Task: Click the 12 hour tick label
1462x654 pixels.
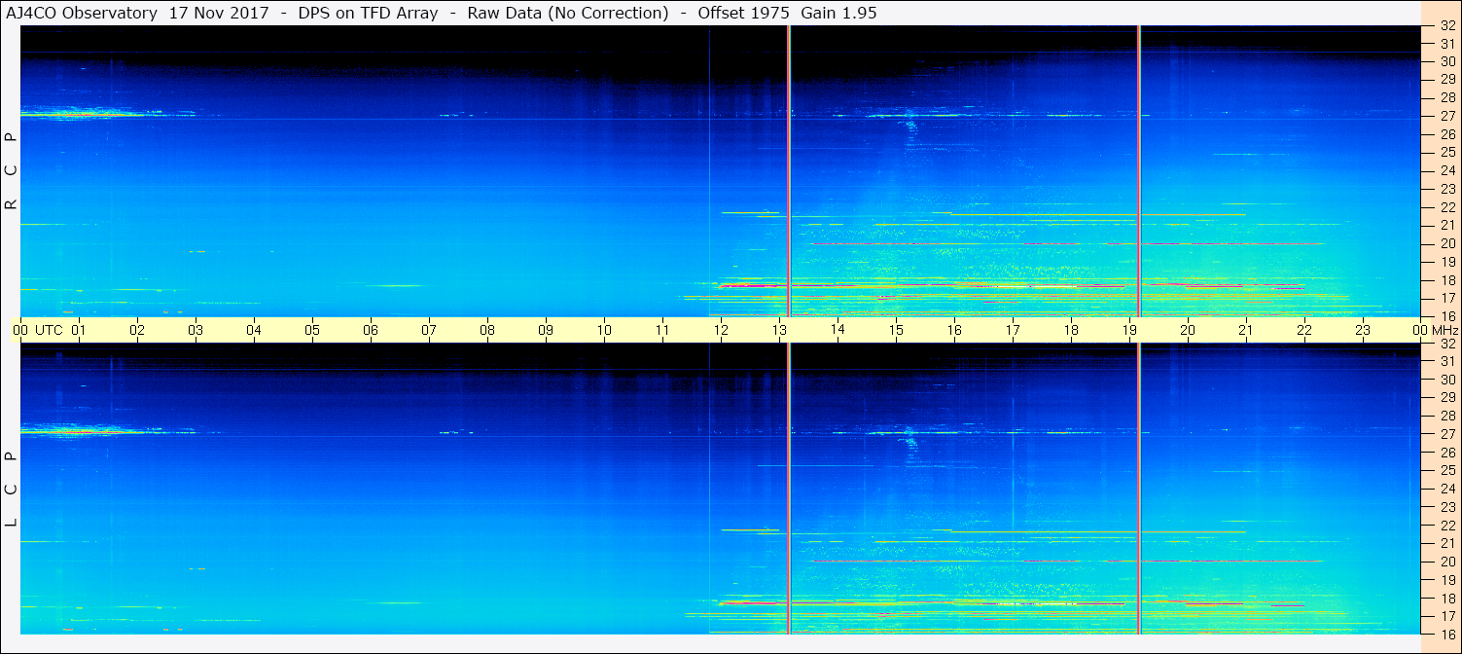Action: point(721,330)
